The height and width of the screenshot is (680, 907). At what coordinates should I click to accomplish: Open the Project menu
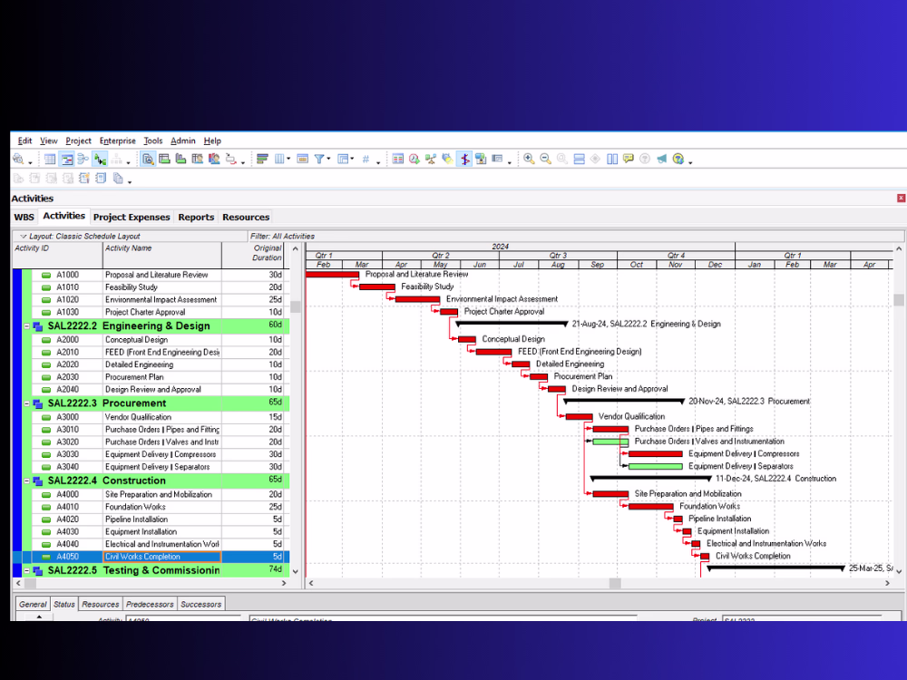point(78,141)
